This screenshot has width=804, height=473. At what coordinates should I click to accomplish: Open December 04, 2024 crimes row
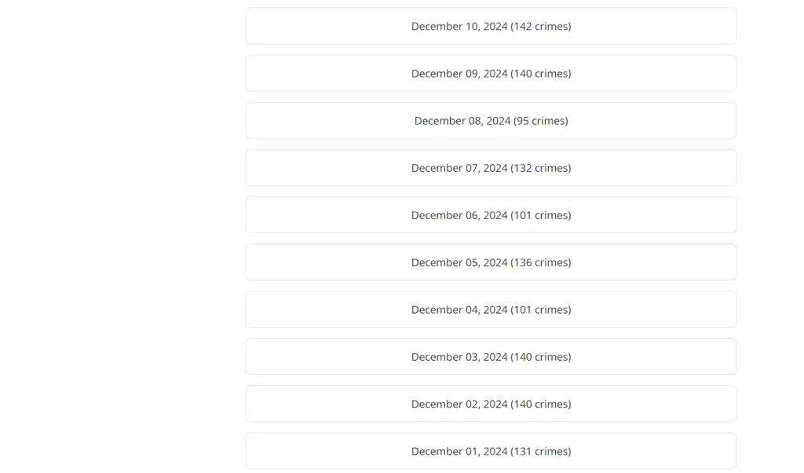491,310
